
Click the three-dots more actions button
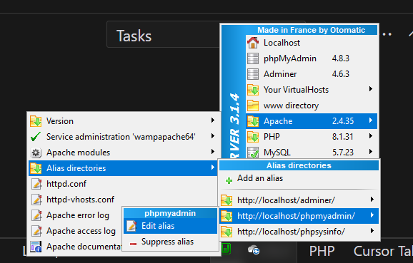[387, 34]
